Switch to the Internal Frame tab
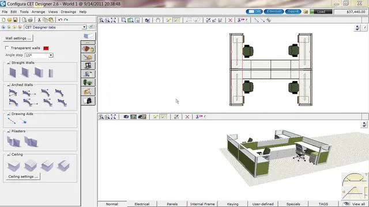 coord(202,204)
